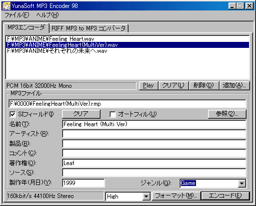The height and width of the screenshot is (206, 256).
Task: Open the ファイル(F) menu
Action: (x=17, y=15)
